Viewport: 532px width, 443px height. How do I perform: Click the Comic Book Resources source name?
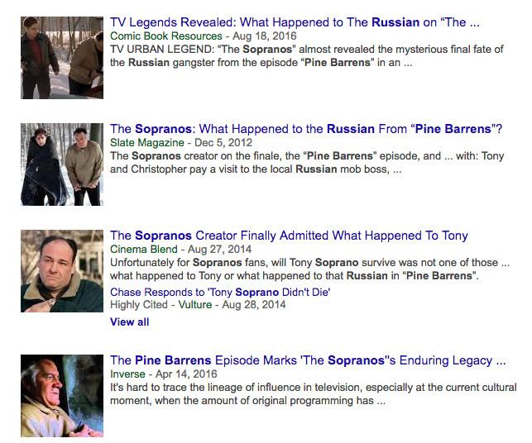point(165,36)
